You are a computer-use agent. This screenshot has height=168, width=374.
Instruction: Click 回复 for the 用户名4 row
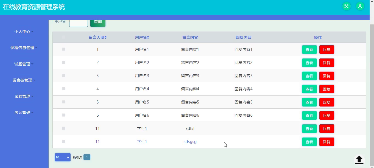326,89
